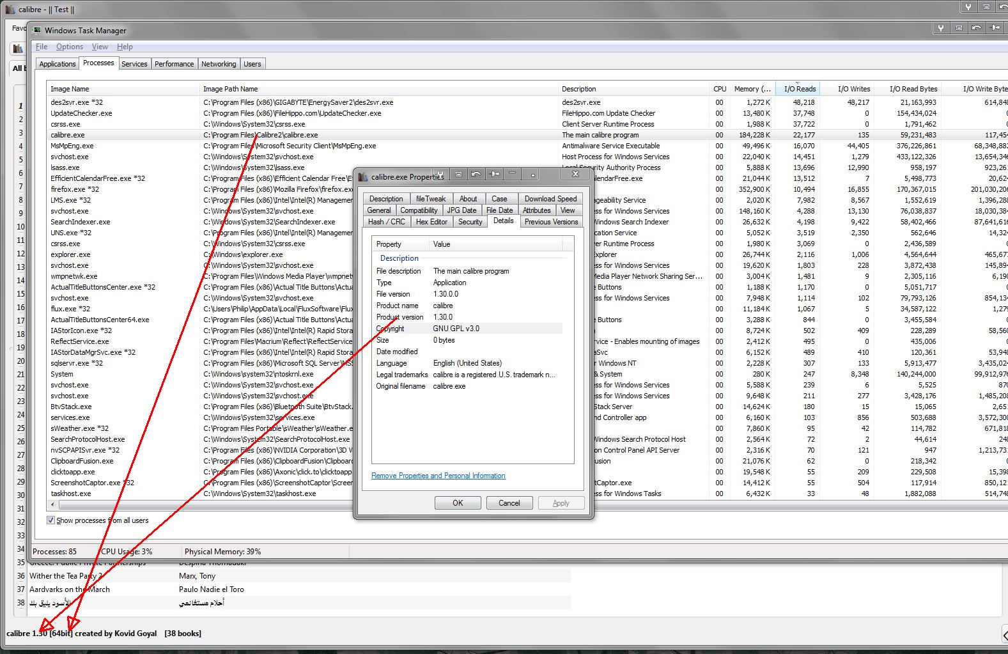Image resolution: width=1008 pixels, height=654 pixels.
Task: Open the Case tab in Properties dialog
Action: point(500,199)
